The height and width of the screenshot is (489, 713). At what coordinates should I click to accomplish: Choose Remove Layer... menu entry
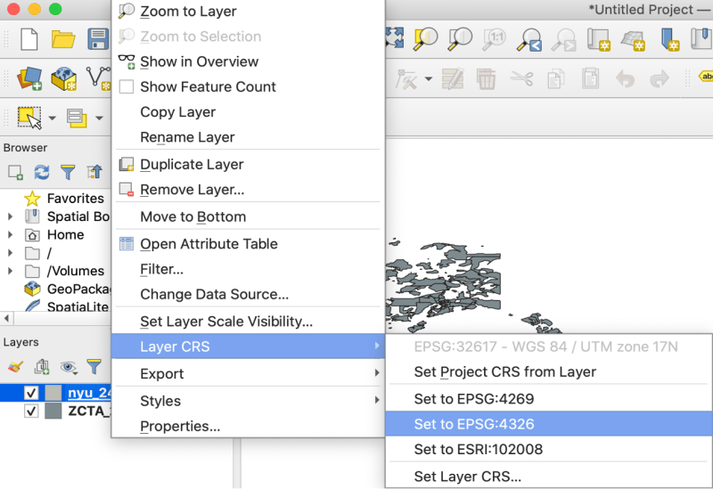249,190
